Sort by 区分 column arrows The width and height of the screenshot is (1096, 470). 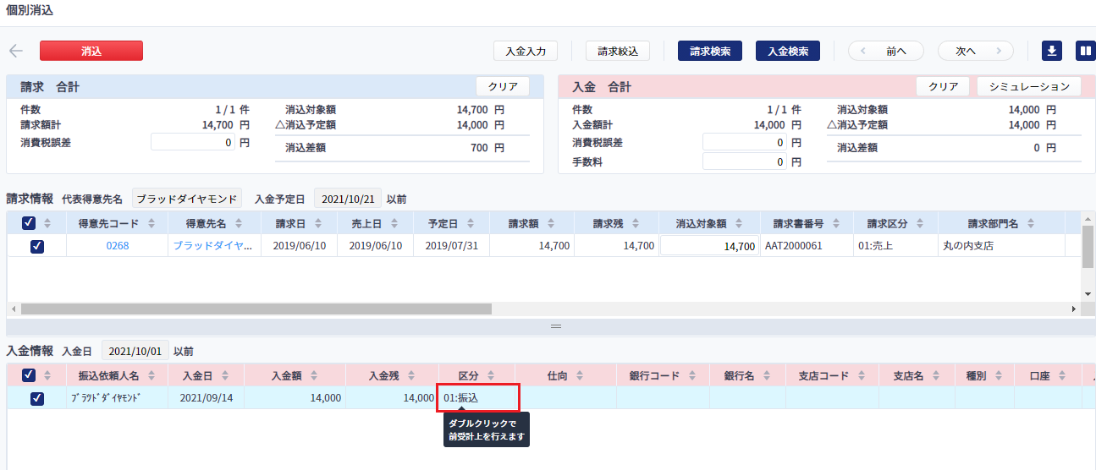[491, 375]
